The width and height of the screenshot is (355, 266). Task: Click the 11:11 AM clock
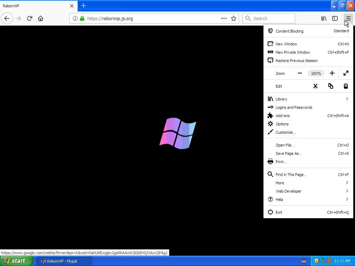(342, 261)
